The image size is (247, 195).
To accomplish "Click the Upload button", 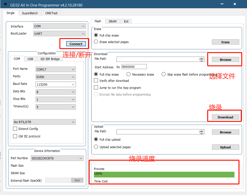I will (225, 147).
